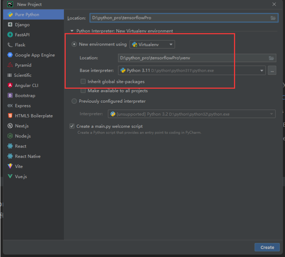Choose FastAPI project type
Image resolution: width=285 pixels, height=257 pixels.
33,35
